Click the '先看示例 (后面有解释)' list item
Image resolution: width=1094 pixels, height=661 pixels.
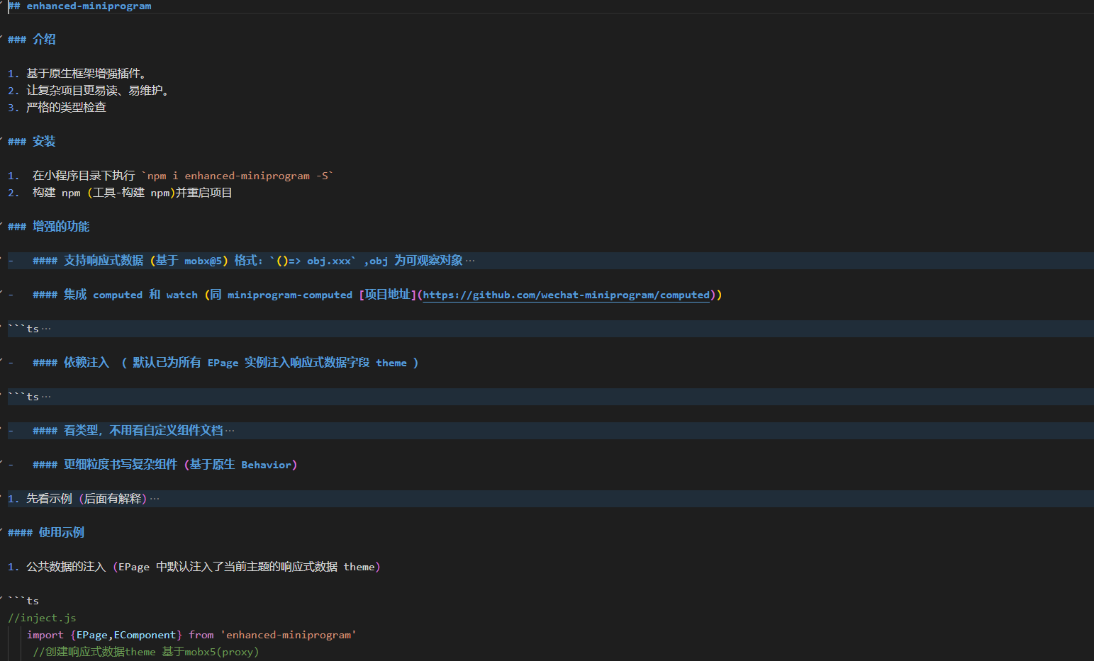[86, 499]
